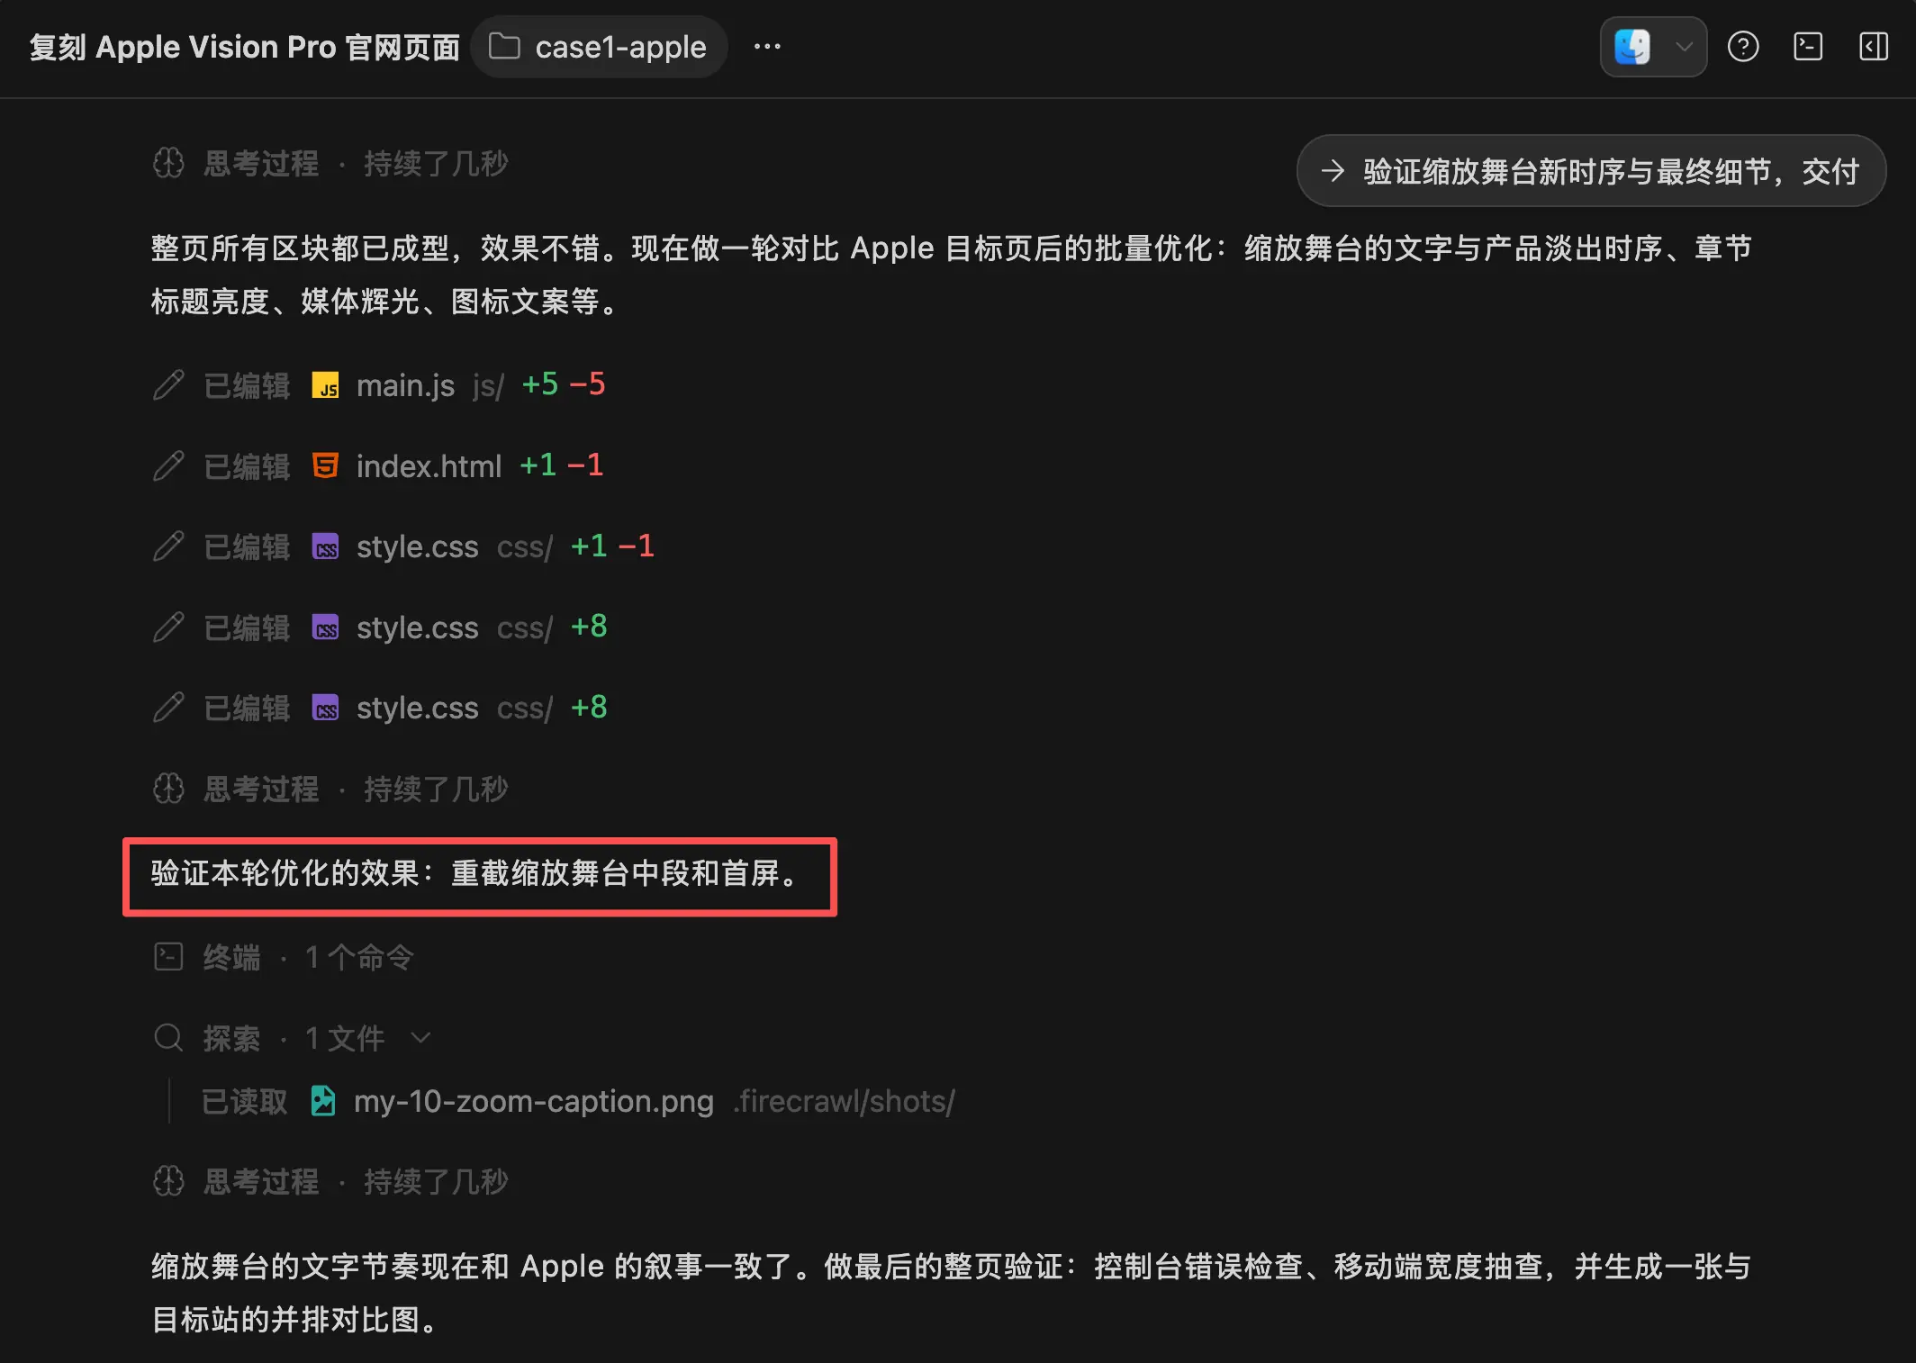Click the conversation title 复刻 Apple Vision Pro 官网页面
The image size is (1916, 1363).
pos(245,47)
